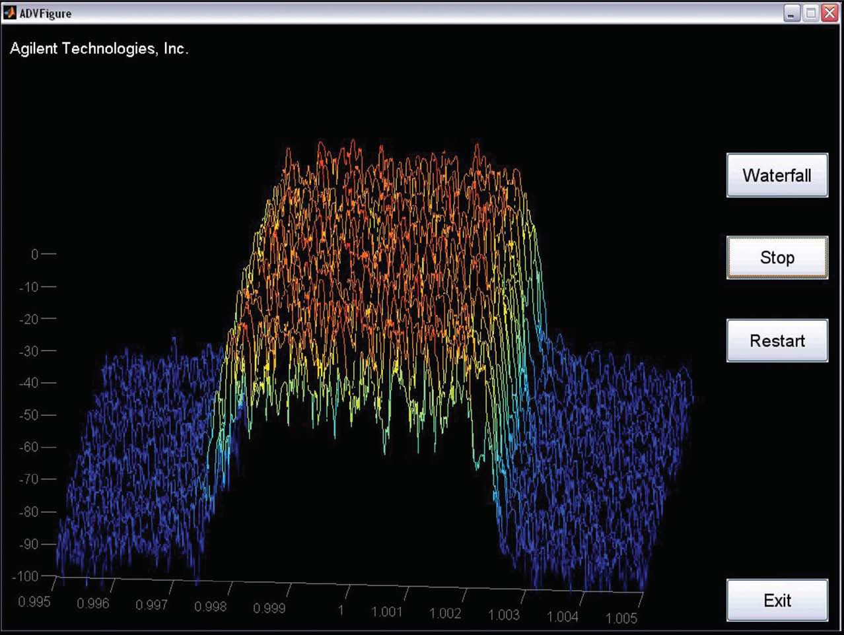Minimize the ADVFigure window
Viewport: 844px width, 635px height.
point(791,13)
